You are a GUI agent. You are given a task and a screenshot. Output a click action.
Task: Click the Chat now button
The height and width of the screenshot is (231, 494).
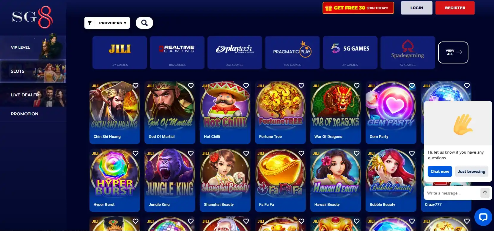(x=440, y=171)
